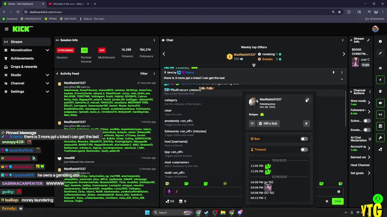Click MadRabbit1337 in weekly top gifters
387x217 pixels.
[245, 55]
